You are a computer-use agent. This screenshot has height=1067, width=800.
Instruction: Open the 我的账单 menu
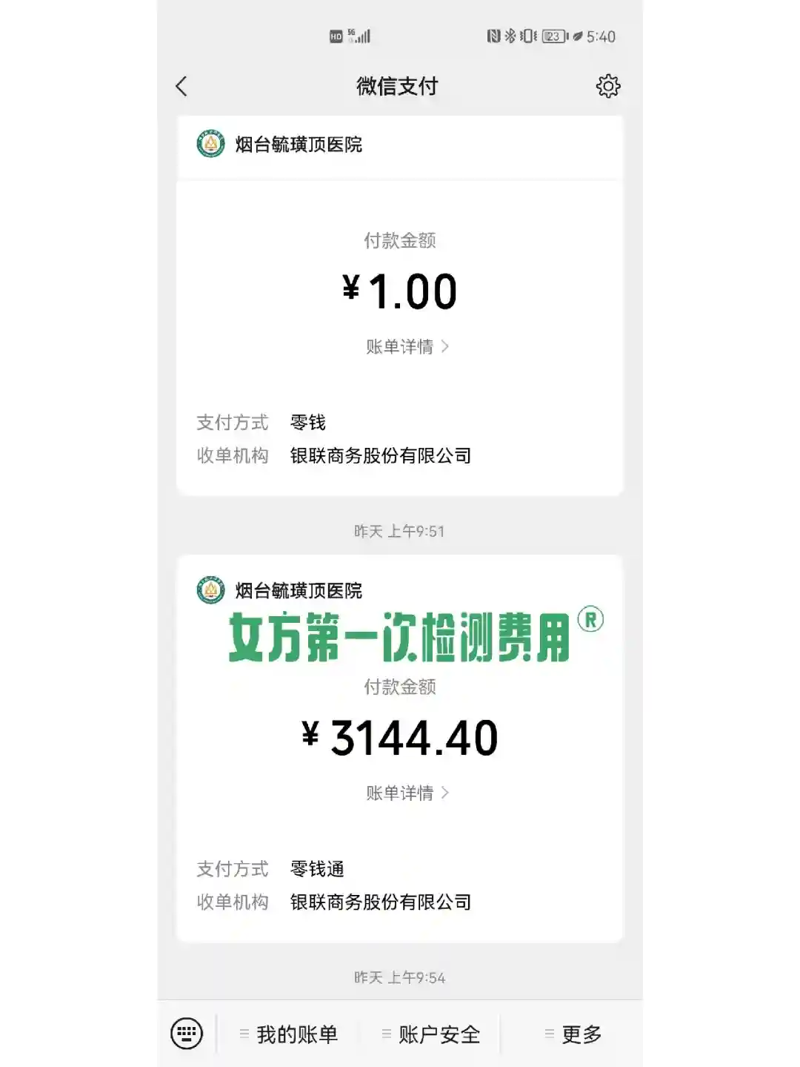tap(296, 1034)
